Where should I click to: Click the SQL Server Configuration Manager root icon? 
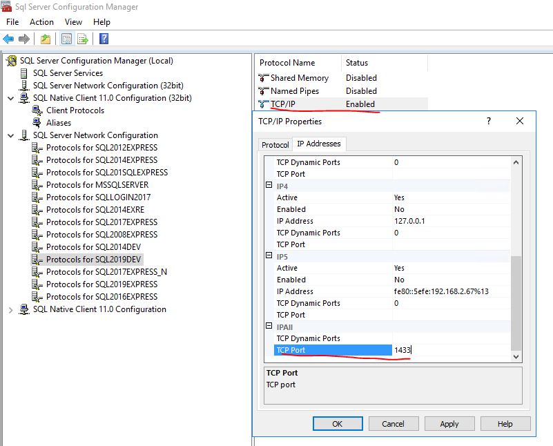[11, 61]
